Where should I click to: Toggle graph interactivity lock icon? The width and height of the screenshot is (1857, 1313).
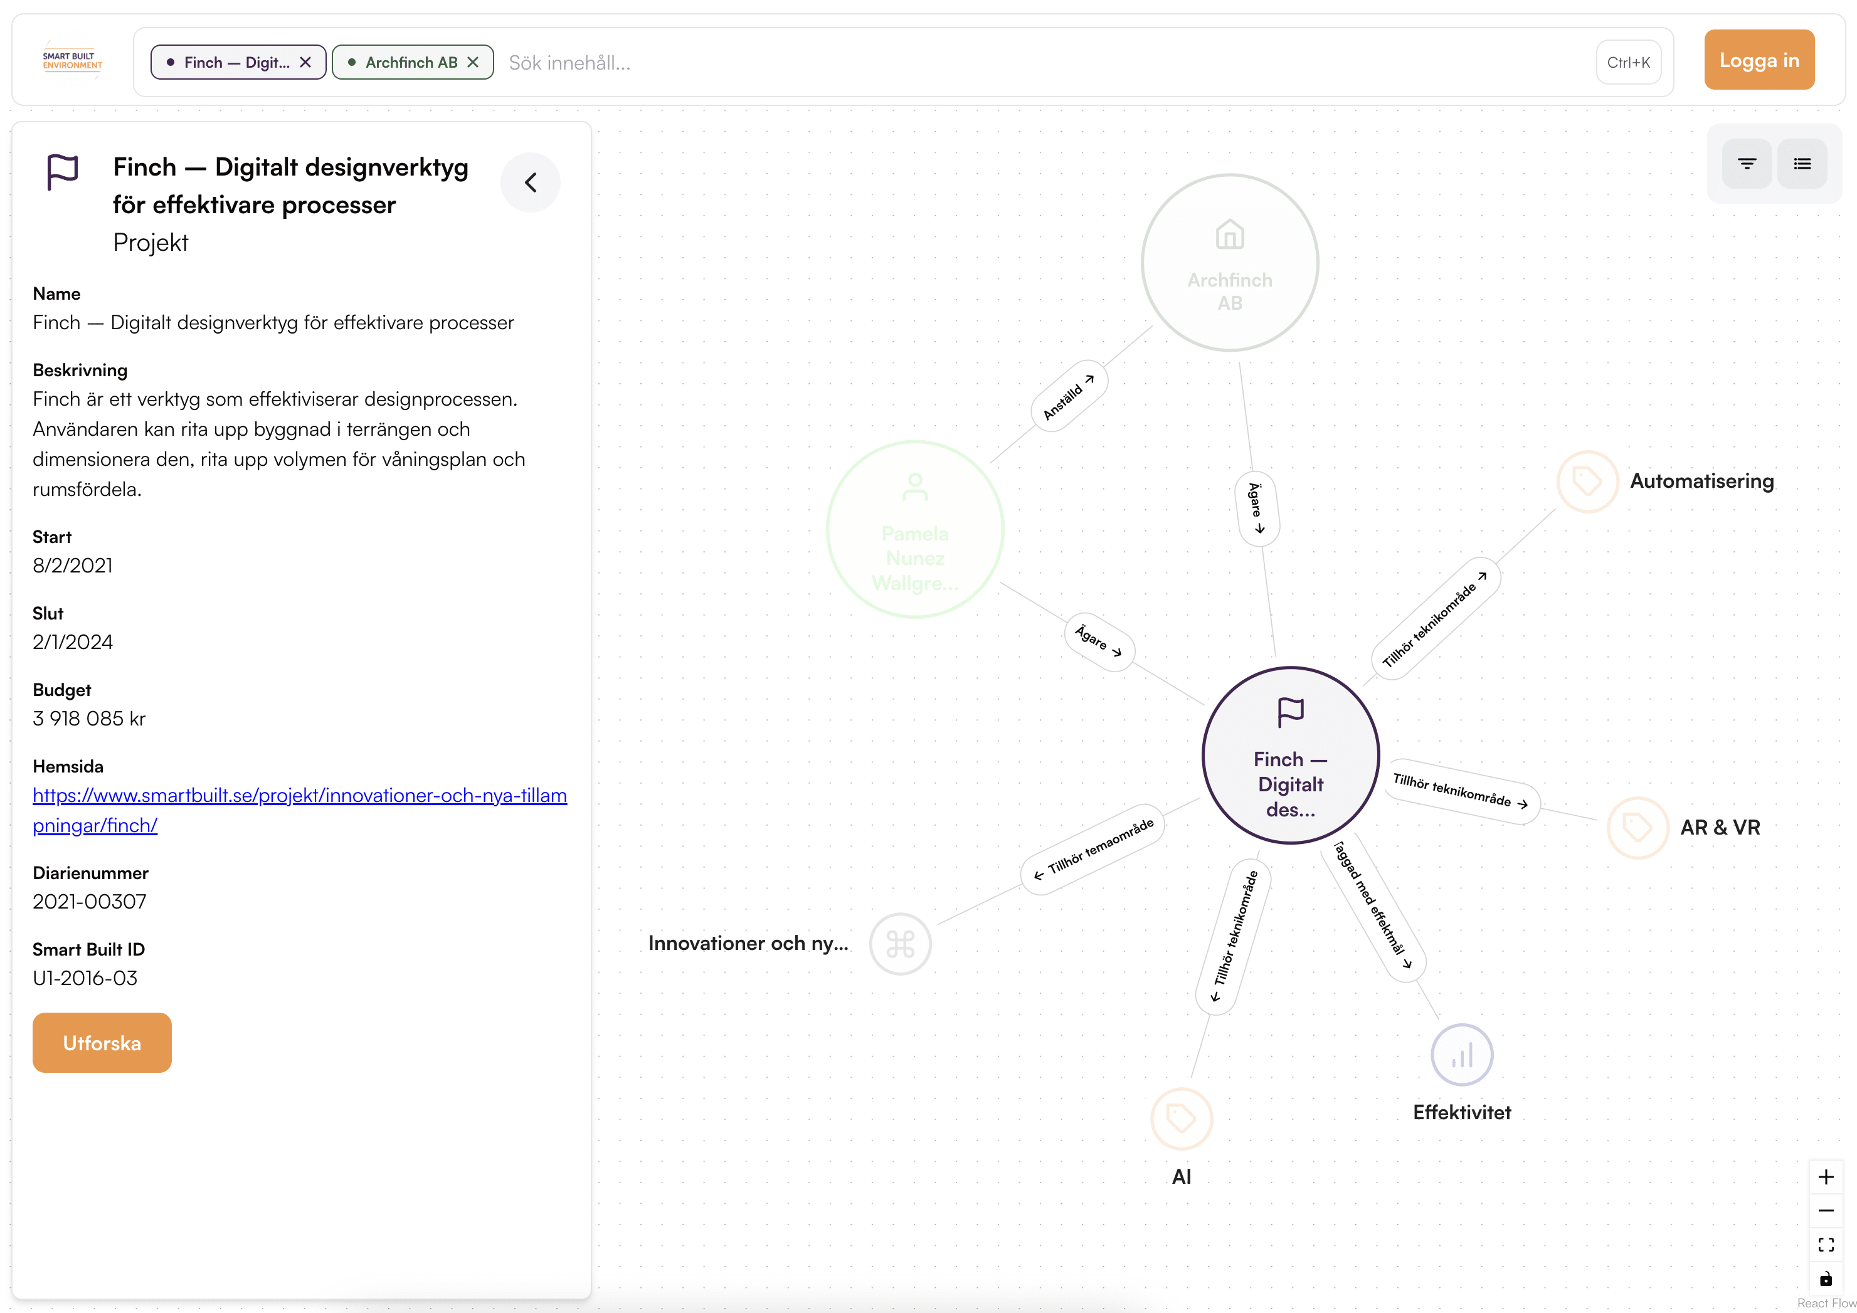[1826, 1279]
